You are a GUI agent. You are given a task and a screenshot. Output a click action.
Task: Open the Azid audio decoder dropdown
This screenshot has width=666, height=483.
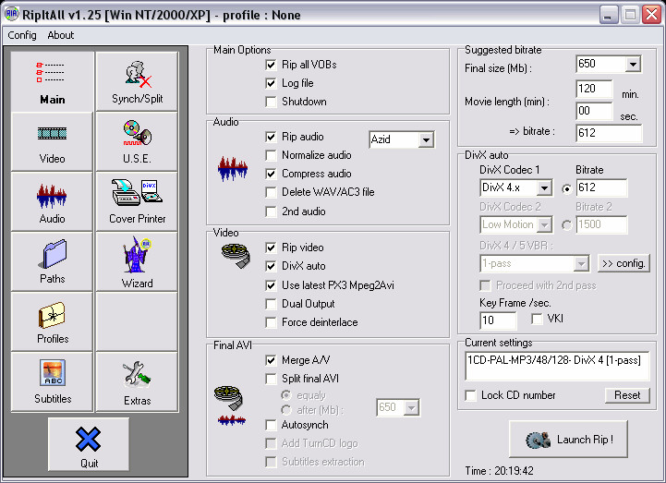coord(426,139)
